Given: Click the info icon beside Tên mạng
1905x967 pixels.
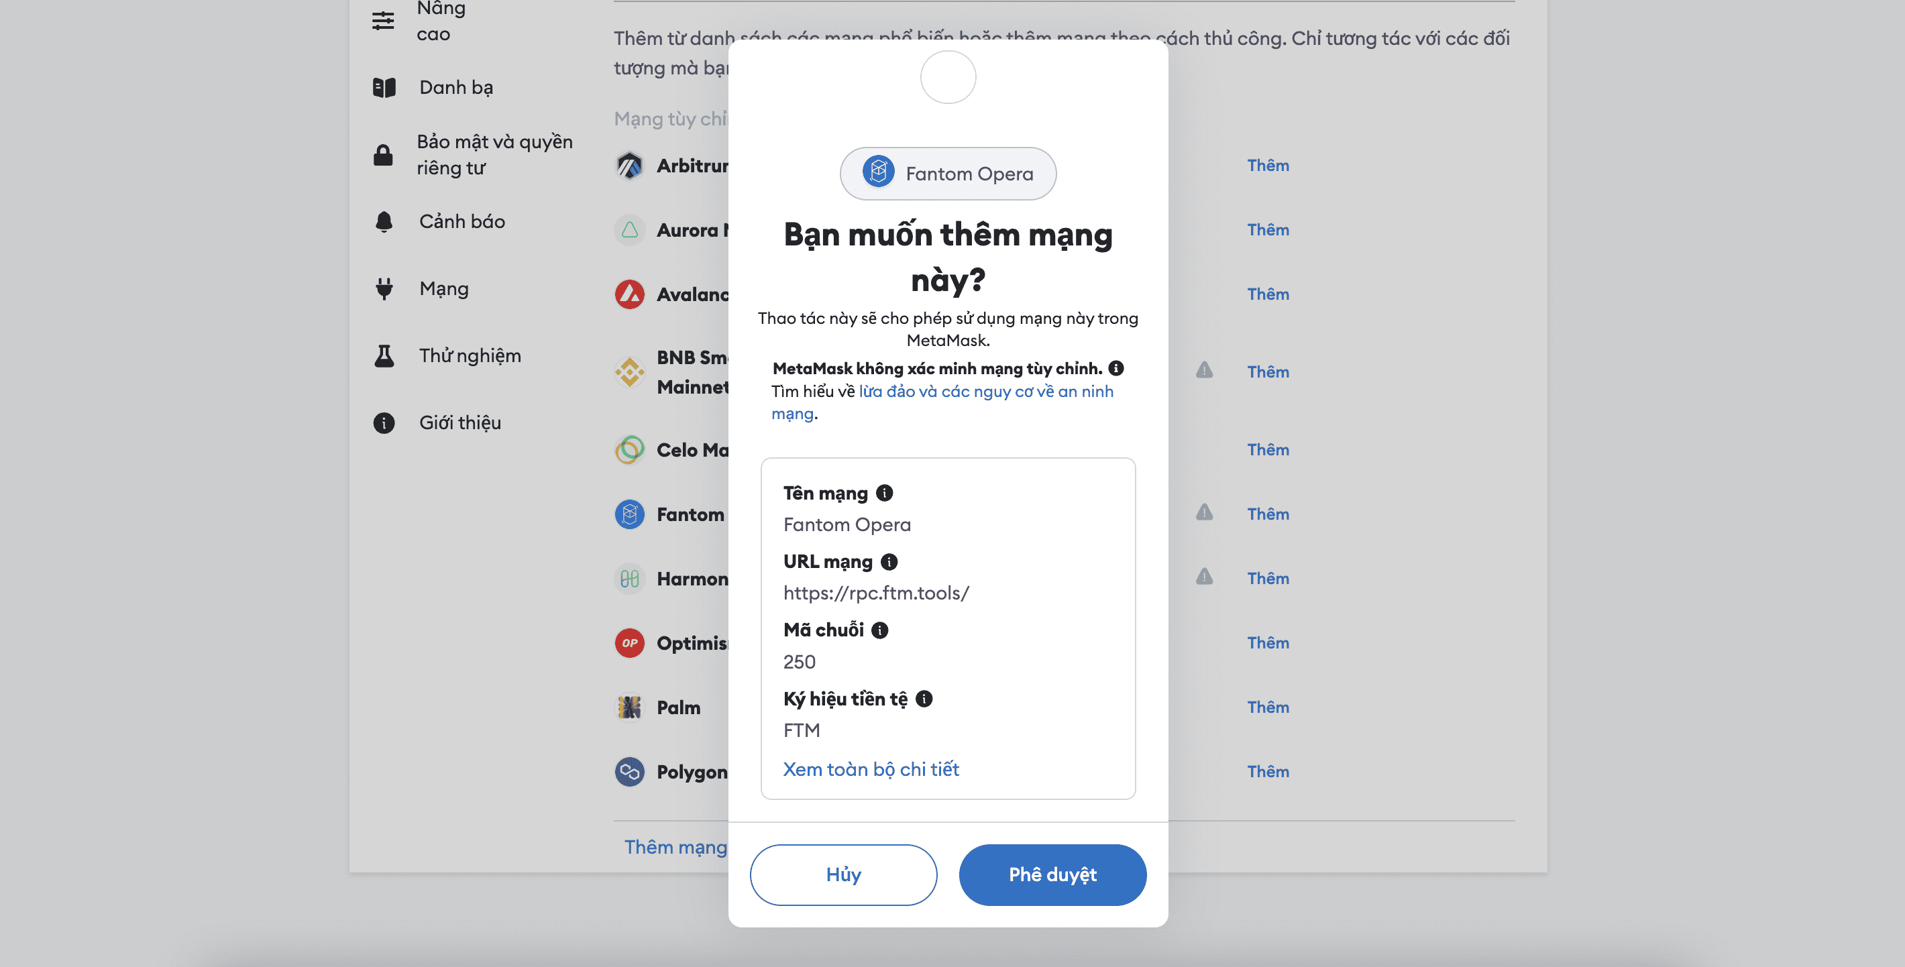Looking at the screenshot, I should (885, 492).
